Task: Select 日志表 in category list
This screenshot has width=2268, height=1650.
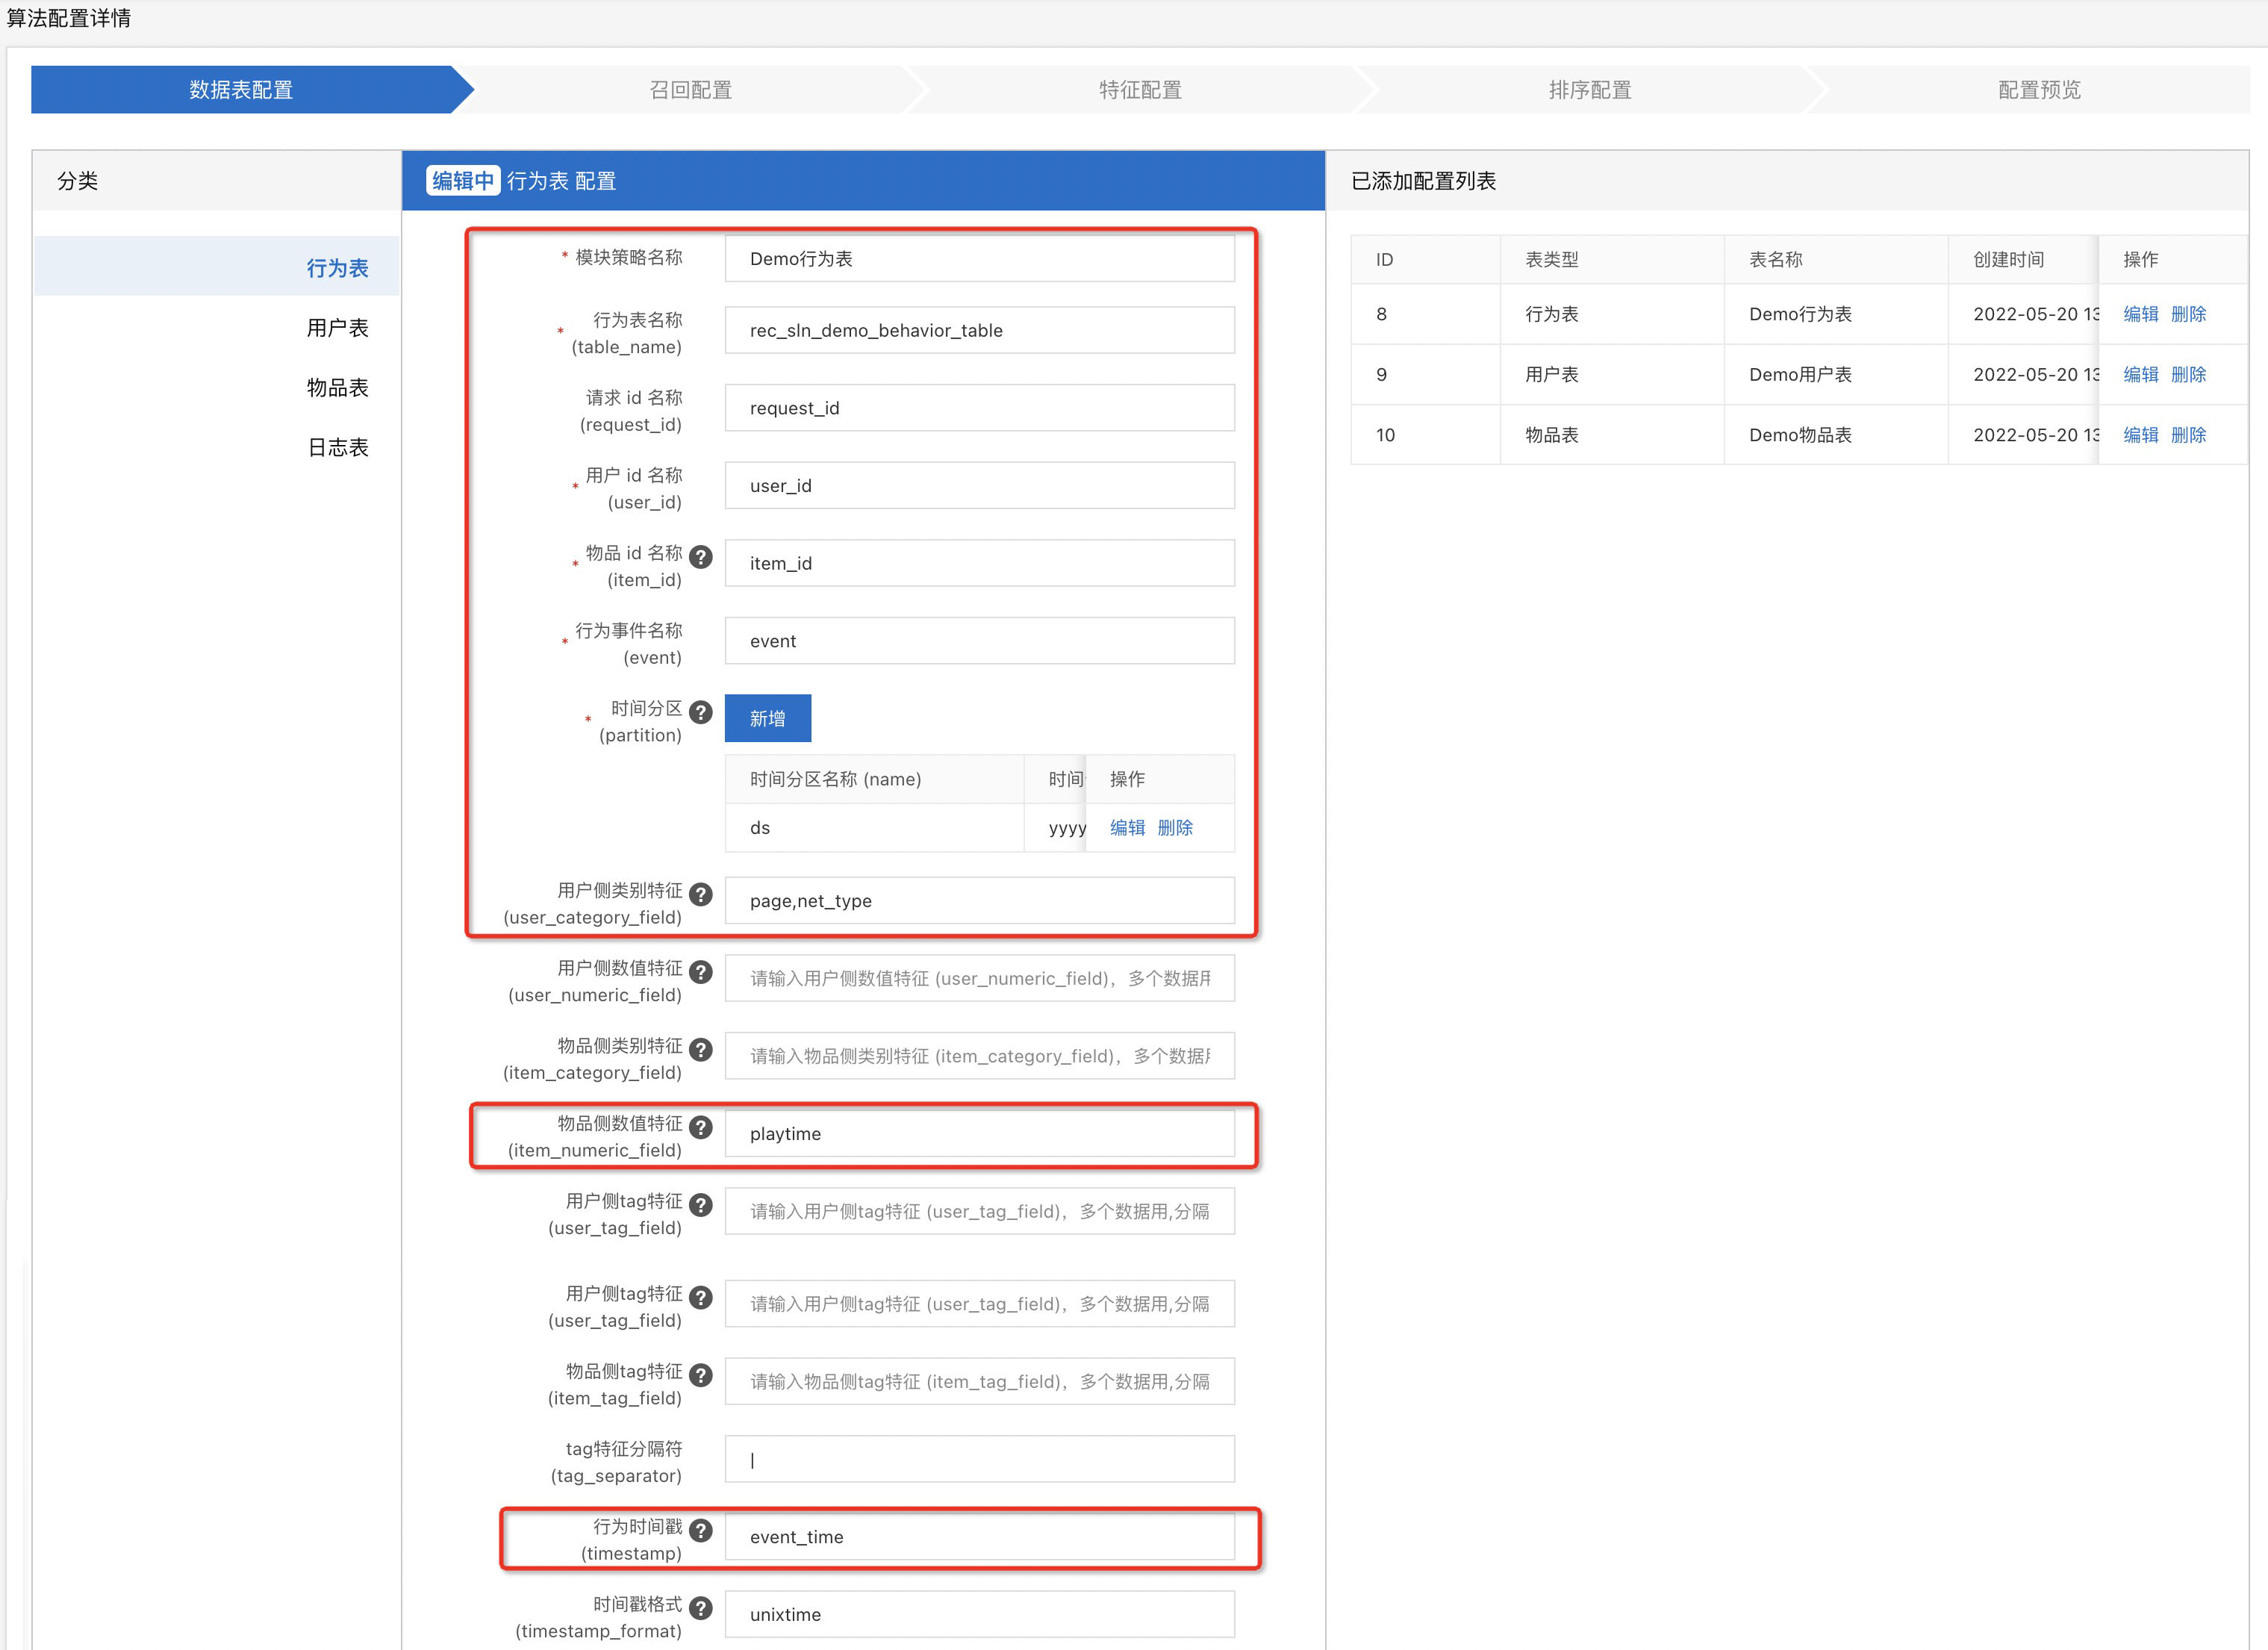Action: (x=337, y=447)
